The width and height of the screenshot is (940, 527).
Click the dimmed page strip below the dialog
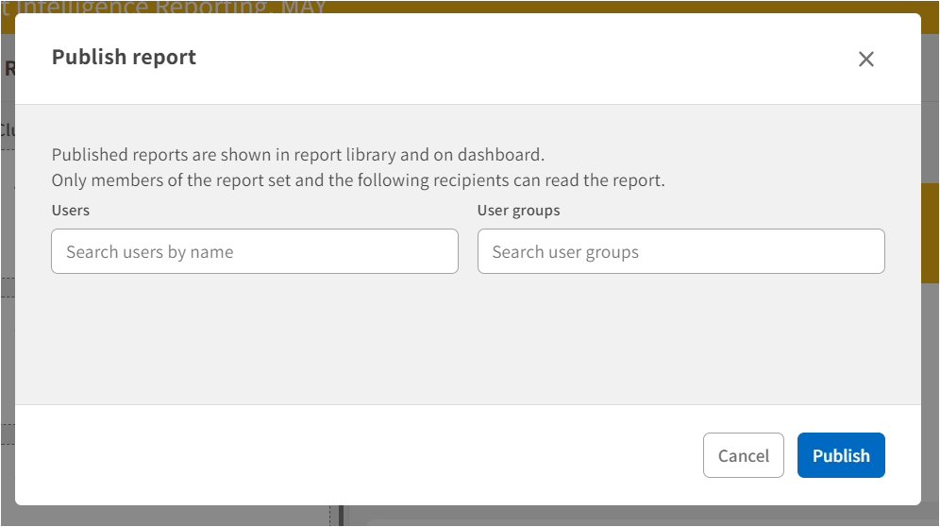pyautogui.click(x=566, y=517)
